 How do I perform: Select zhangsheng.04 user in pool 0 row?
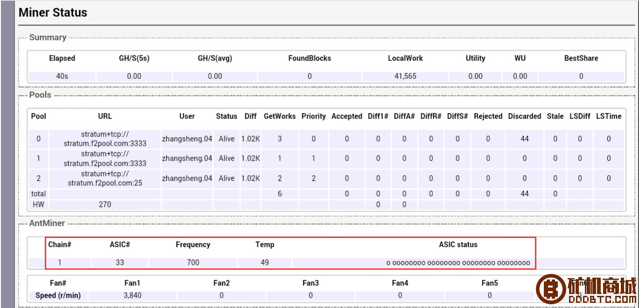[187, 139]
